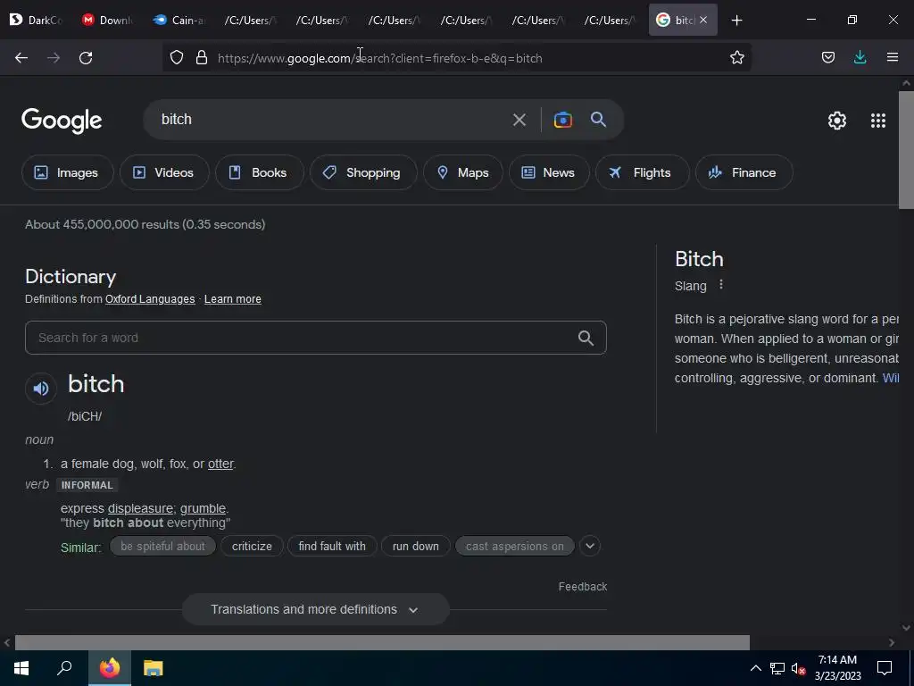Click the forward navigation arrow
This screenshot has height=686, width=914.
[x=54, y=58]
